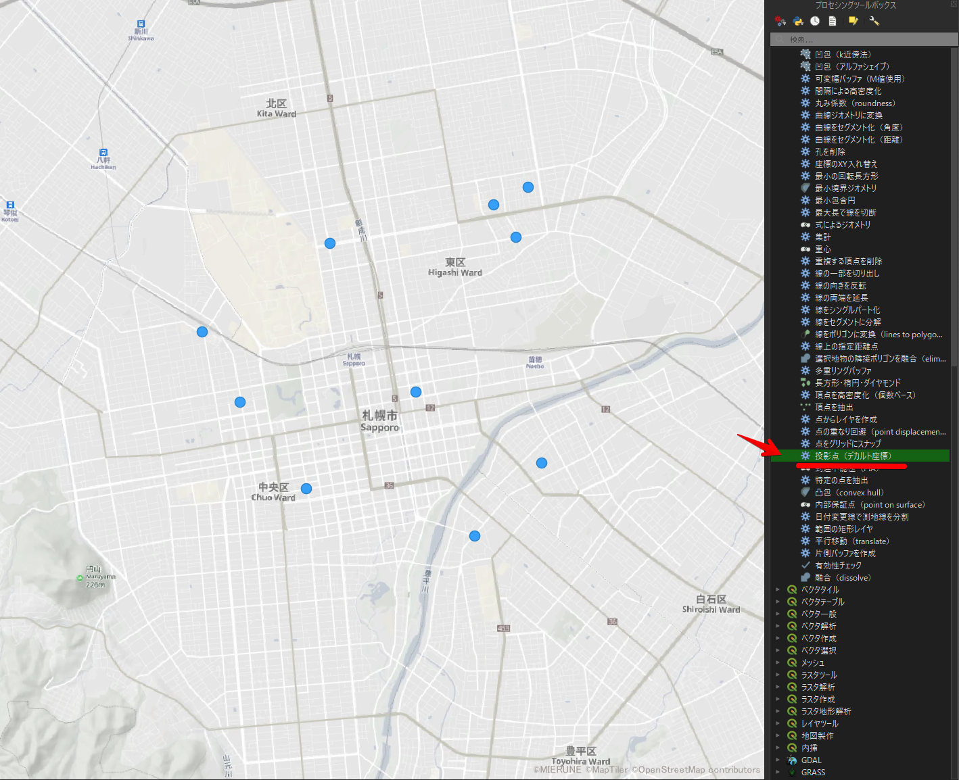Click the icon beside 長方形・楕円・ダイヤモンド

tap(805, 383)
